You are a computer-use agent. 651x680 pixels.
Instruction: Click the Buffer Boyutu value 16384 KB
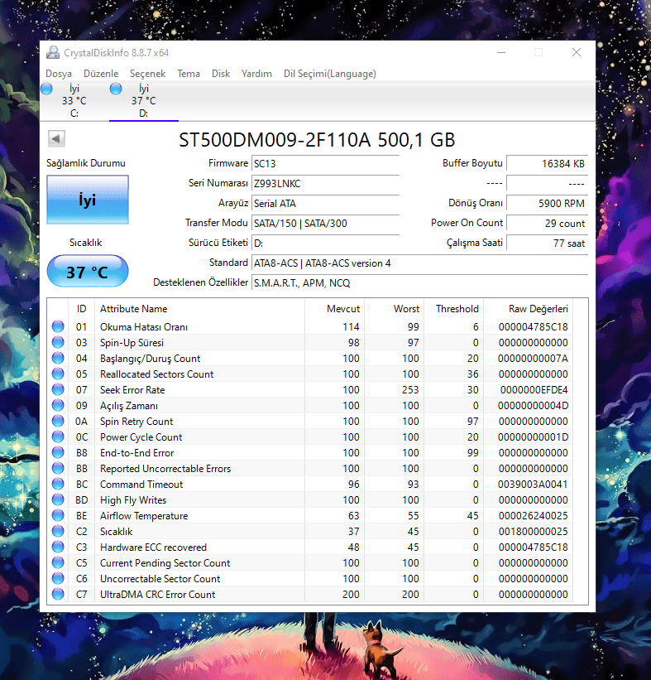[x=547, y=163]
